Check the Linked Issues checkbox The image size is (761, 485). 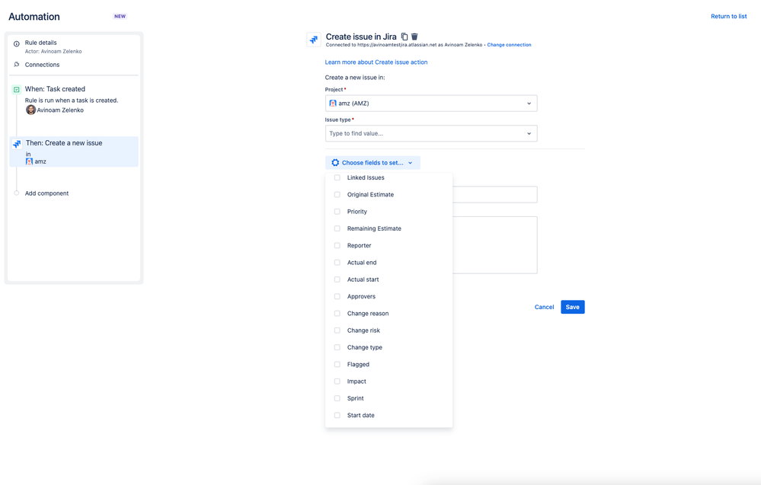(x=337, y=177)
